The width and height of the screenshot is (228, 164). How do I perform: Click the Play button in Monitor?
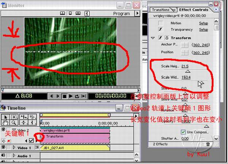click(71, 96)
